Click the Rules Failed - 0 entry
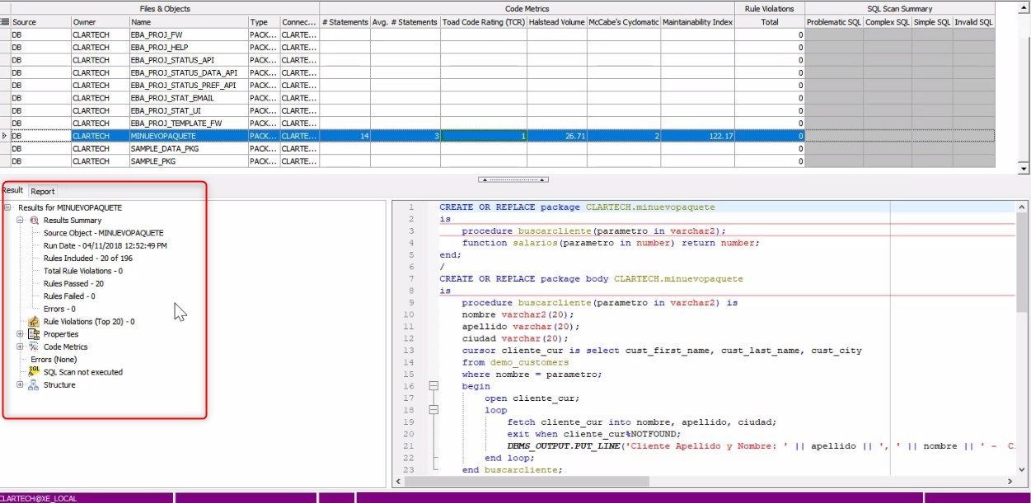 tap(69, 296)
